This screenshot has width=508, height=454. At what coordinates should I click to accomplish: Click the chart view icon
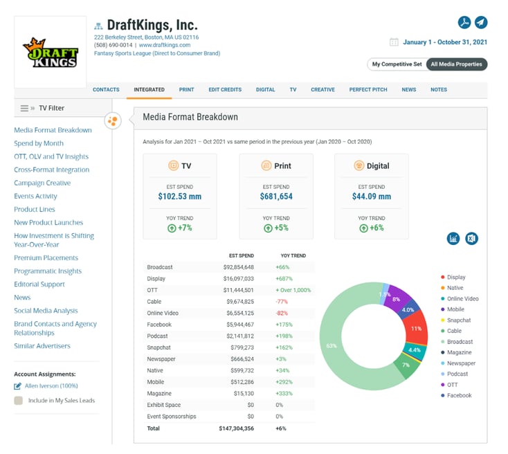point(454,238)
